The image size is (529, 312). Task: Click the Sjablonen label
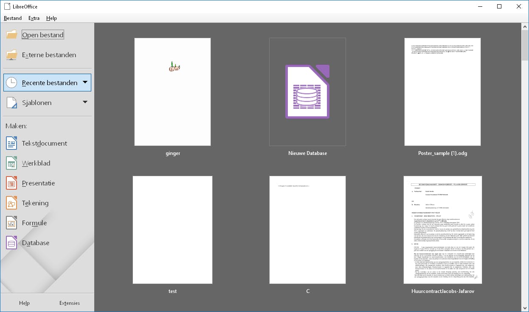[37, 103]
